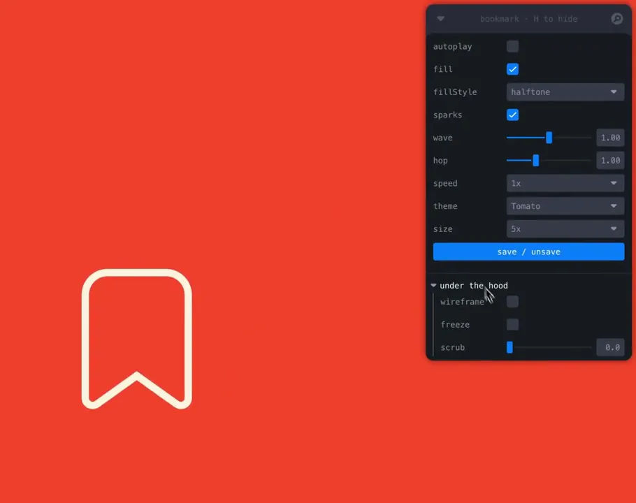Enable the freeze checkbox
Screen dimensions: 636x503
coord(512,324)
